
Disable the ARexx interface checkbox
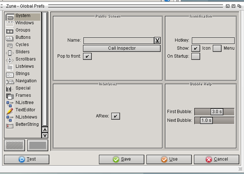pyautogui.click(x=115, y=116)
